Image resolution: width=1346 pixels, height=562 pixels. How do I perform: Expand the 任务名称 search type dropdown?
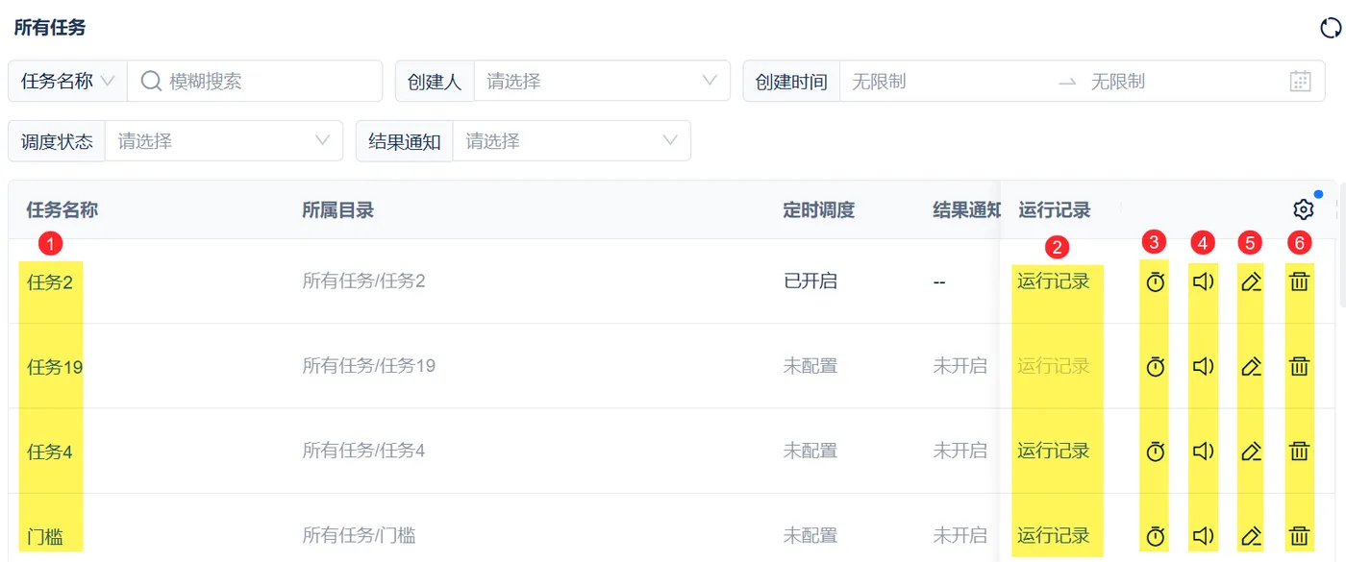coord(67,82)
